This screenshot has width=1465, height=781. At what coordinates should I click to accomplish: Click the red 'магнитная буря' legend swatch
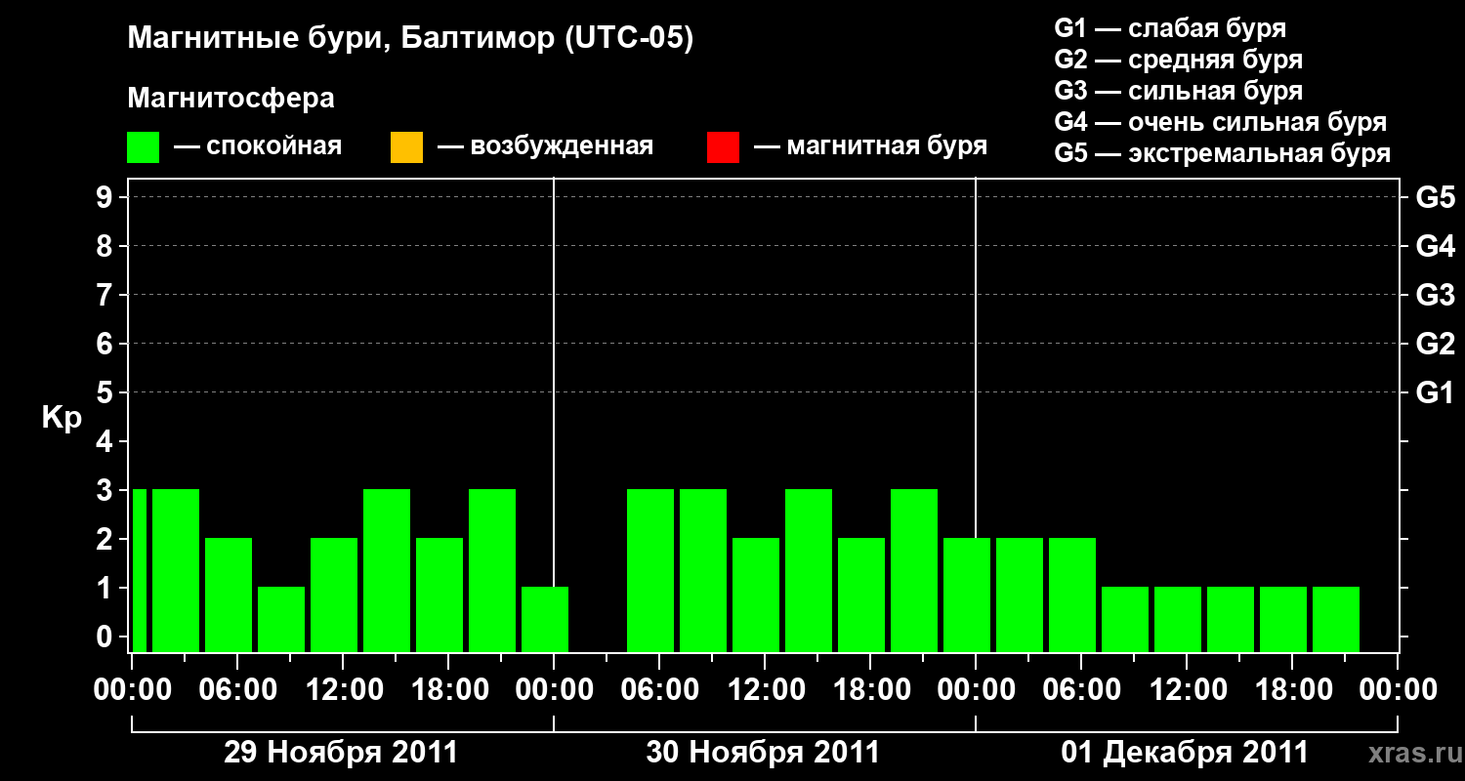(723, 147)
